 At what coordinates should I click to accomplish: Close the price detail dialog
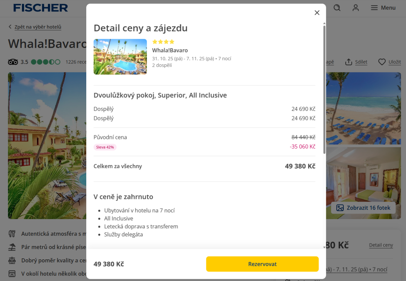coord(317,13)
